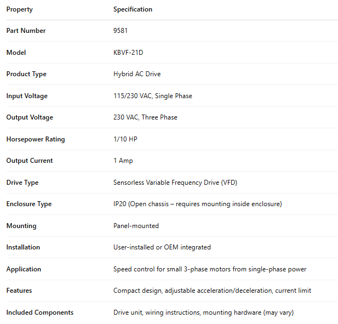Viewport: 338px width, 324px height.
Task: Click the 230 VAC, Three Phase value
Action: point(145,117)
